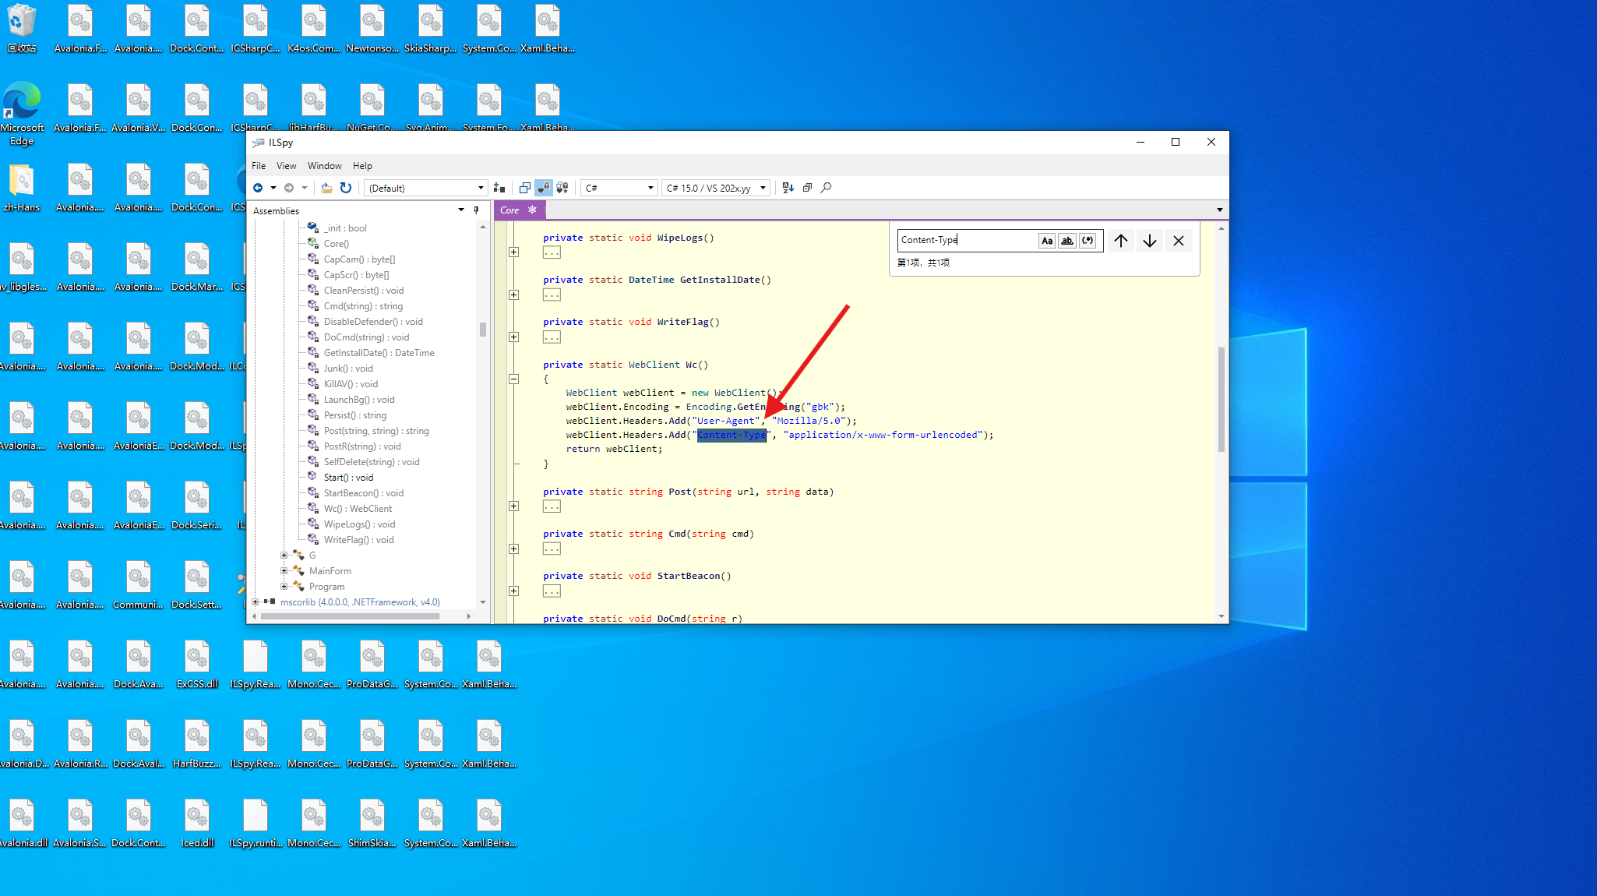Toggle match case Aa option
Viewport: 1597px width, 896px height.
pyautogui.click(x=1047, y=241)
